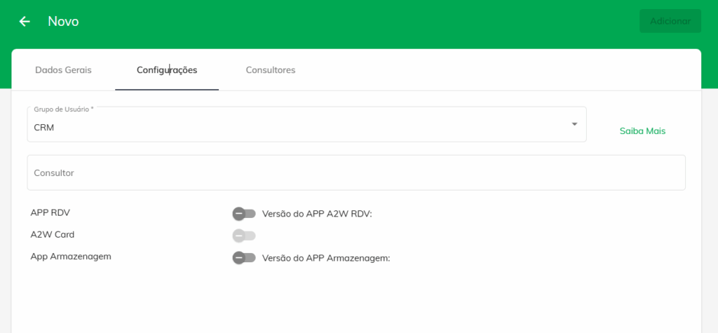Click the Versão do APP A2W RDV text
Viewport: 718px width, 333px height.
click(316, 214)
